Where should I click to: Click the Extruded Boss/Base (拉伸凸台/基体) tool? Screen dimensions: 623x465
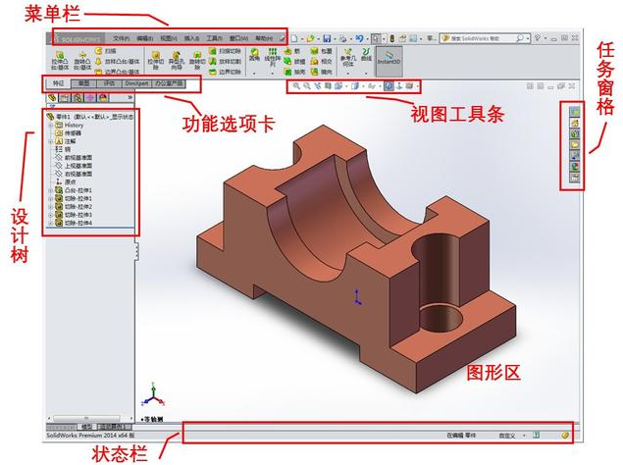60,61
